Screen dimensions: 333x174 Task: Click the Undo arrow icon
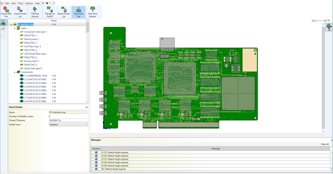point(43,3)
